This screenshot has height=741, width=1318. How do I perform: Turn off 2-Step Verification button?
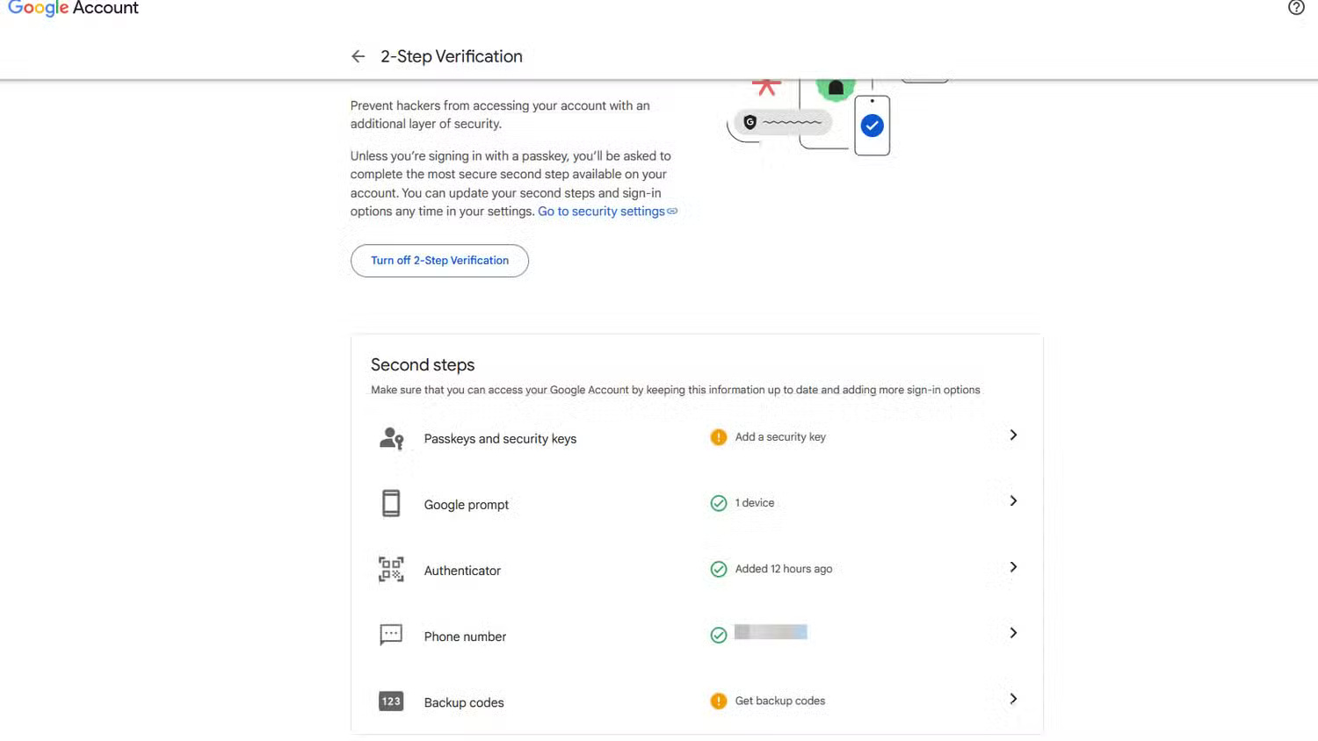pos(439,261)
